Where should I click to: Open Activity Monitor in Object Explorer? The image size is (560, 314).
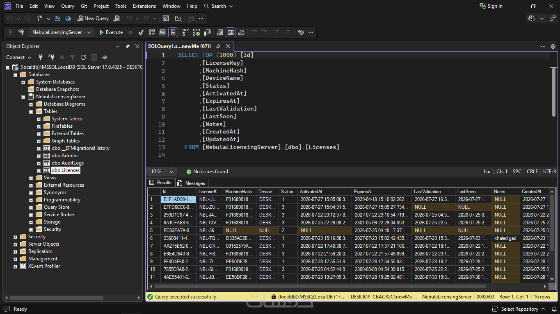click(105, 57)
